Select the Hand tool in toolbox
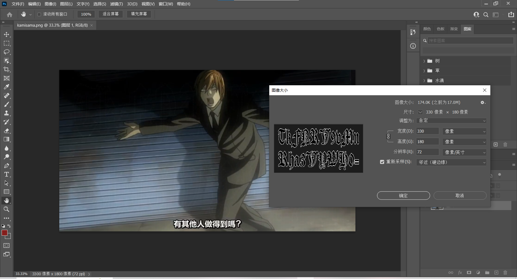The height and width of the screenshot is (279, 517). [6, 201]
